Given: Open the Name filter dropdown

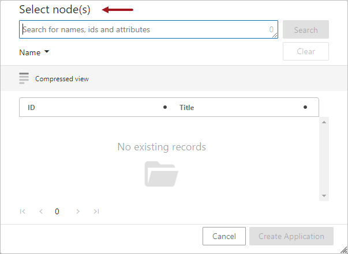Looking at the screenshot, I should pos(34,52).
